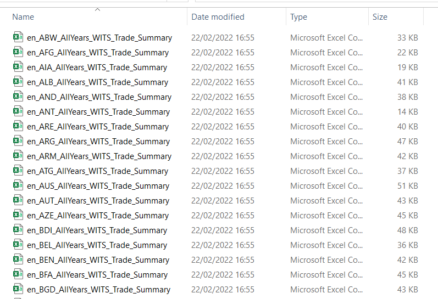Click the Excel file icon for en_ARE
The image size is (438, 299).
(18, 127)
